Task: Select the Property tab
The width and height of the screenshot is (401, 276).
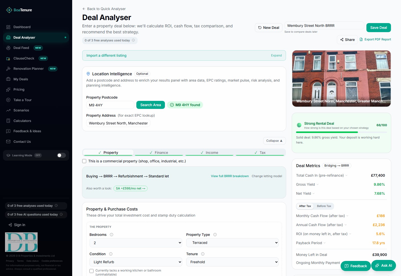Action: [x=108, y=153]
